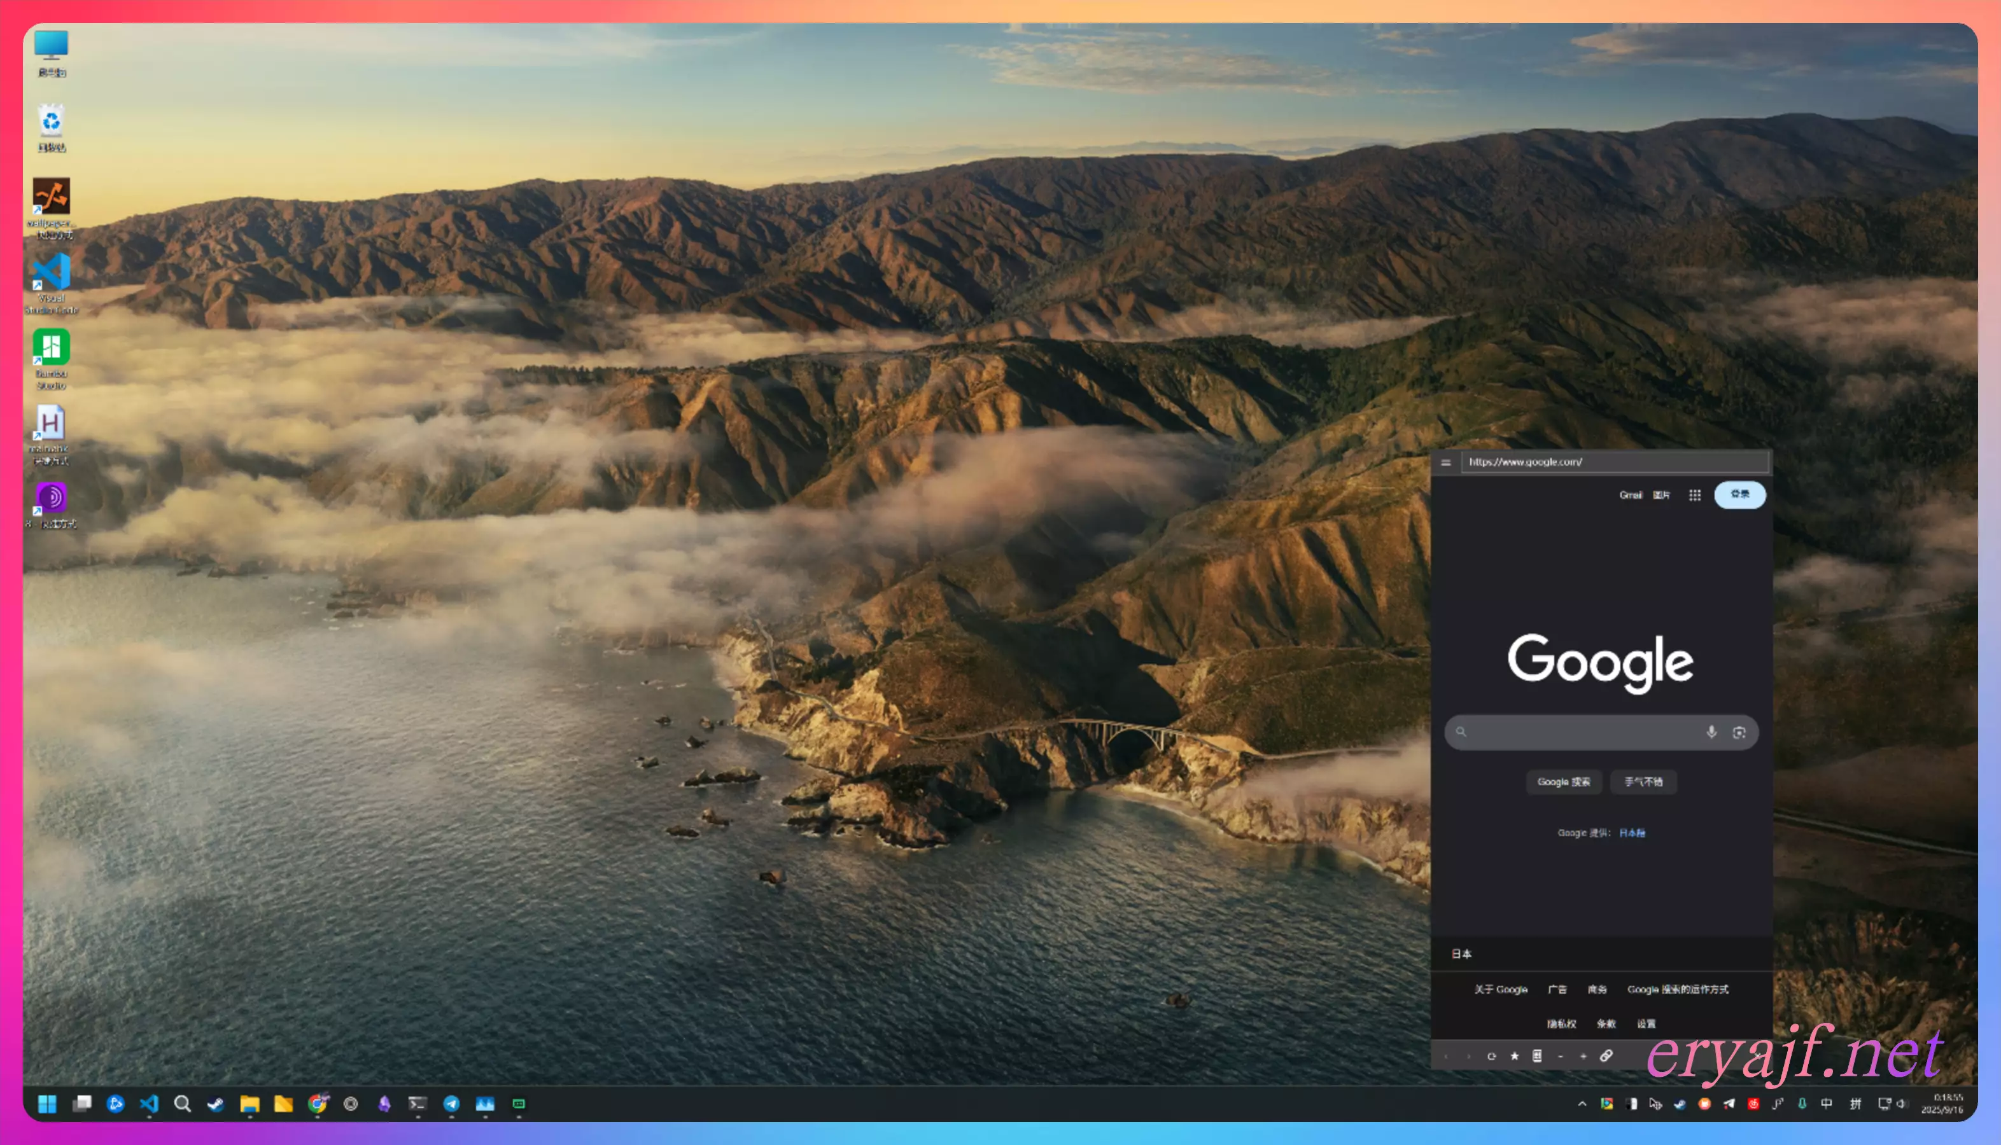
Task: Click the voice search microphone icon
Action: (x=1711, y=732)
